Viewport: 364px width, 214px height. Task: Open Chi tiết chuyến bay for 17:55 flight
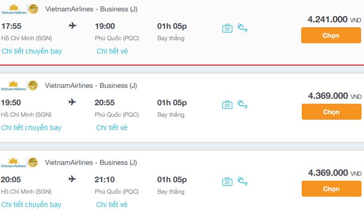pyautogui.click(x=32, y=51)
